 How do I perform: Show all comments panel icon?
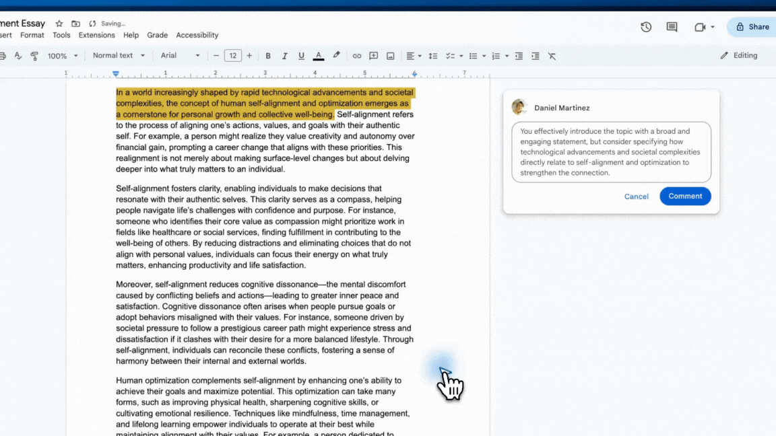[x=672, y=27]
